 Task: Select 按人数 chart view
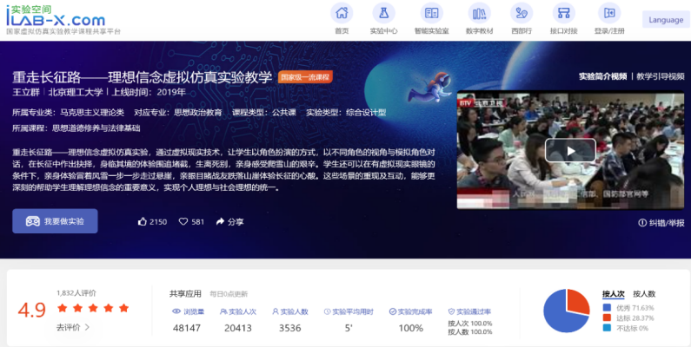644,294
